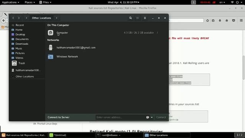Screen dimensions: 245x138
Task: Open Pictures folder in sidebar
Action: [x=20, y=53]
